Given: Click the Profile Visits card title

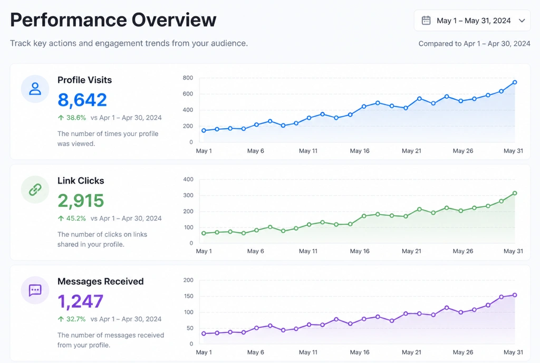Looking at the screenshot, I should tap(85, 80).
